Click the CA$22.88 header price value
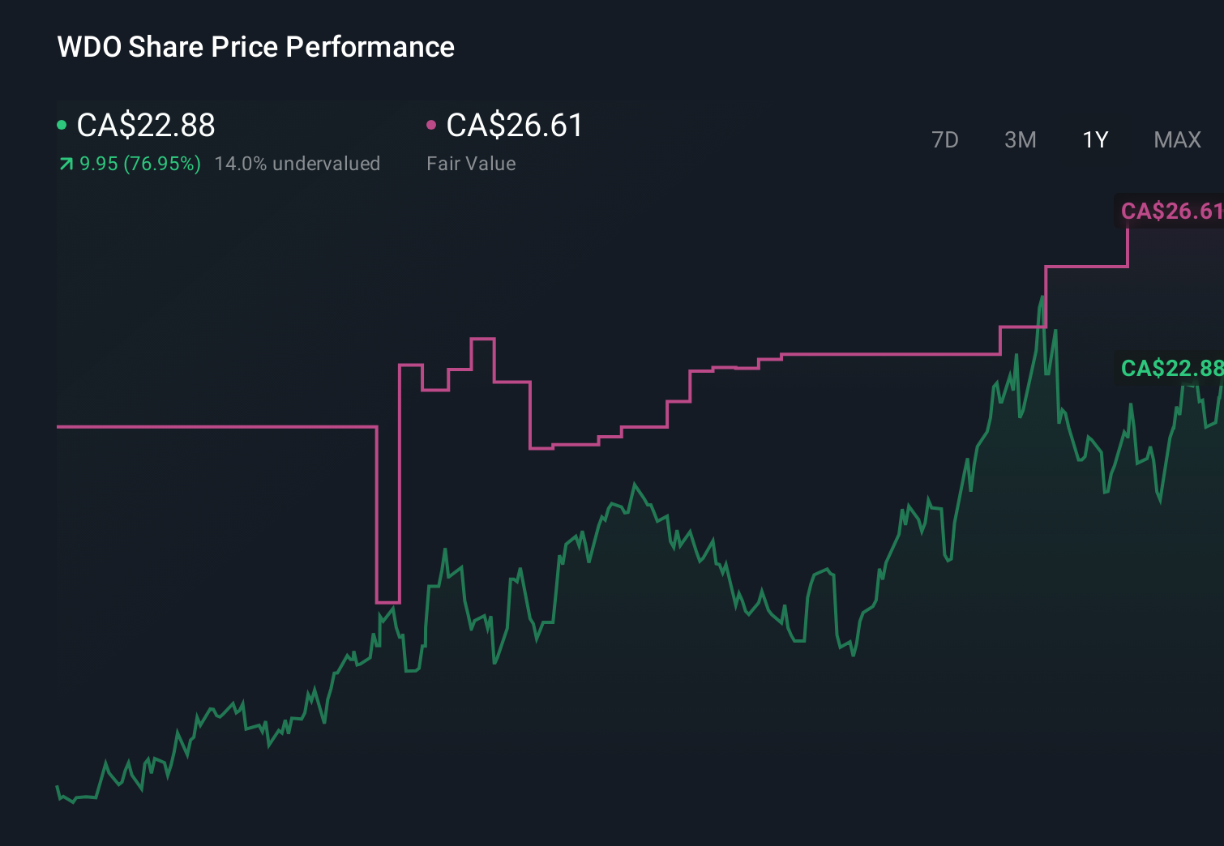This screenshot has height=846, width=1224. [146, 126]
